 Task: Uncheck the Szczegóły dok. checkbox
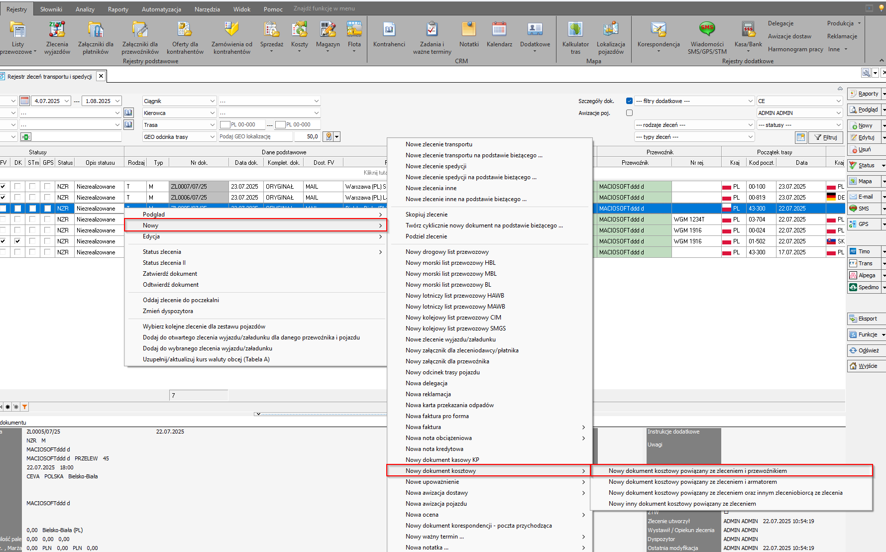pyautogui.click(x=629, y=101)
